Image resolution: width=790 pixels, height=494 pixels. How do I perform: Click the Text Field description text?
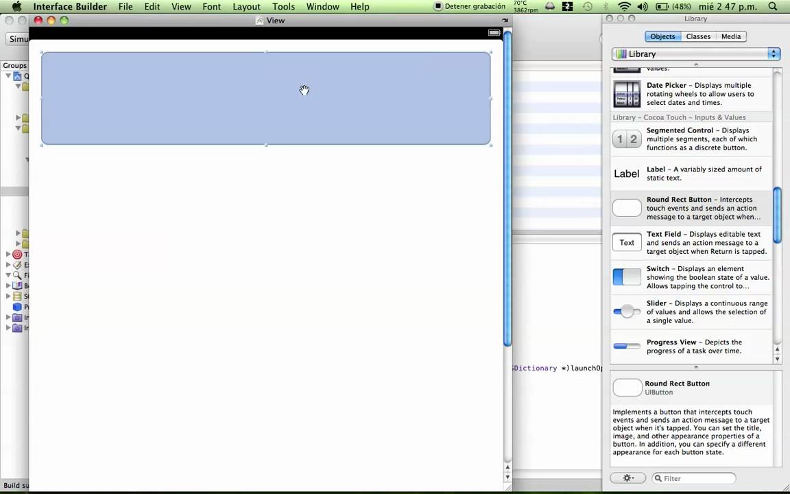(706, 242)
